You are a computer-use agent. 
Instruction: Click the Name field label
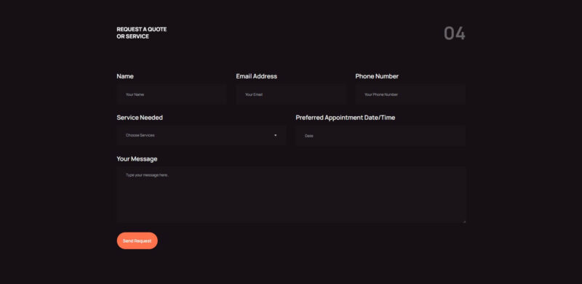[x=125, y=76]
